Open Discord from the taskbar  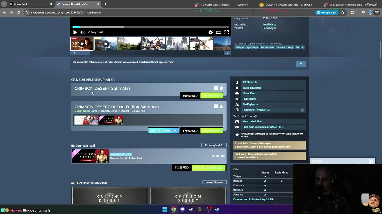pos(182,209)
